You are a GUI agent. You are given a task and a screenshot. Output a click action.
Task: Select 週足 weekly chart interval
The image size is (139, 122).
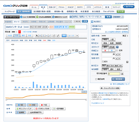[23, 36]
